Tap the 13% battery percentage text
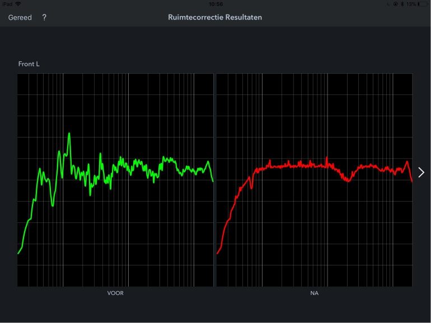Screen dimensions: 431x323 point(411,4)
